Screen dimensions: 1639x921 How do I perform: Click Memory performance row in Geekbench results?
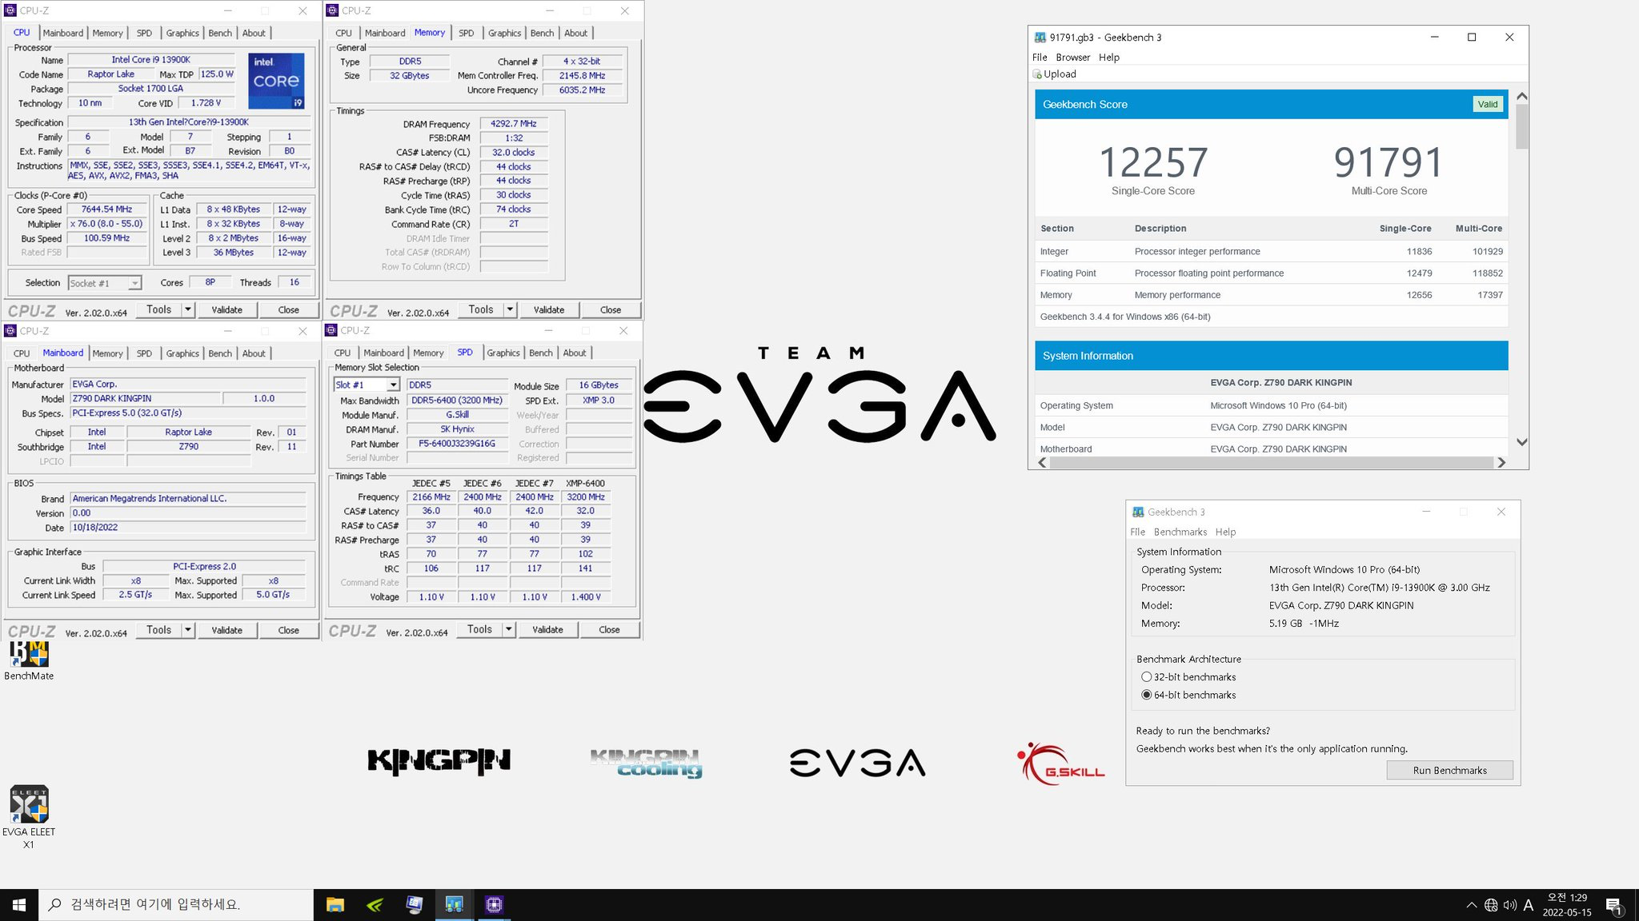click(1271, 295)
